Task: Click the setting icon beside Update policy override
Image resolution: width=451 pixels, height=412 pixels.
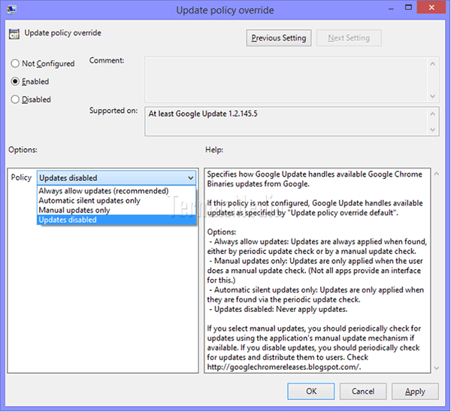Action: click(x=15, y=34)
